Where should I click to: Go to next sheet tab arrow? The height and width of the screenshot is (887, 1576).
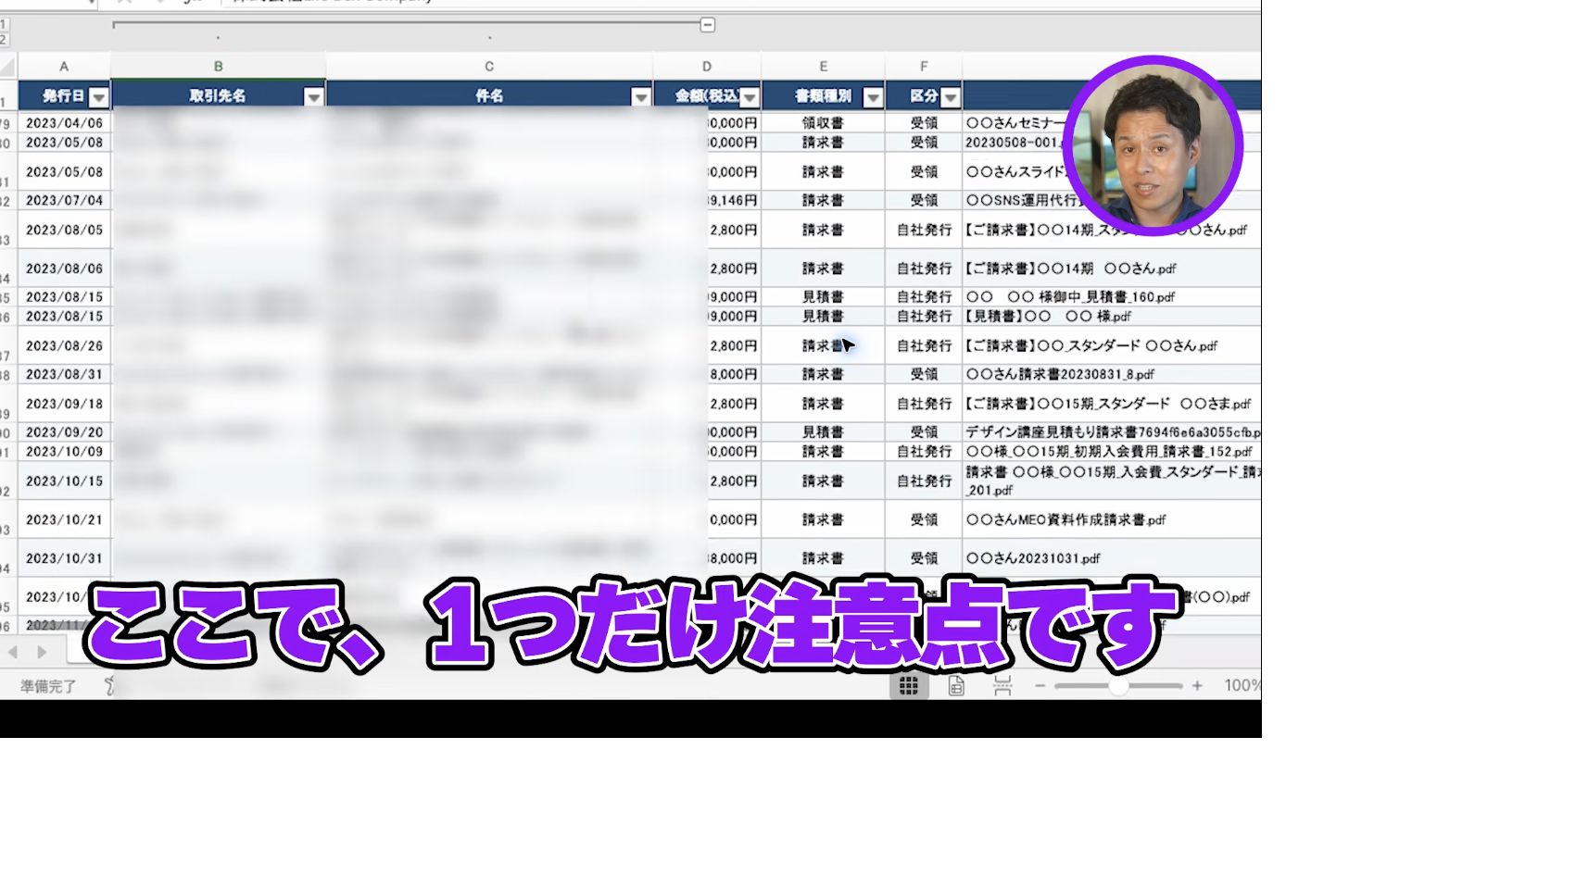[42, 652]
